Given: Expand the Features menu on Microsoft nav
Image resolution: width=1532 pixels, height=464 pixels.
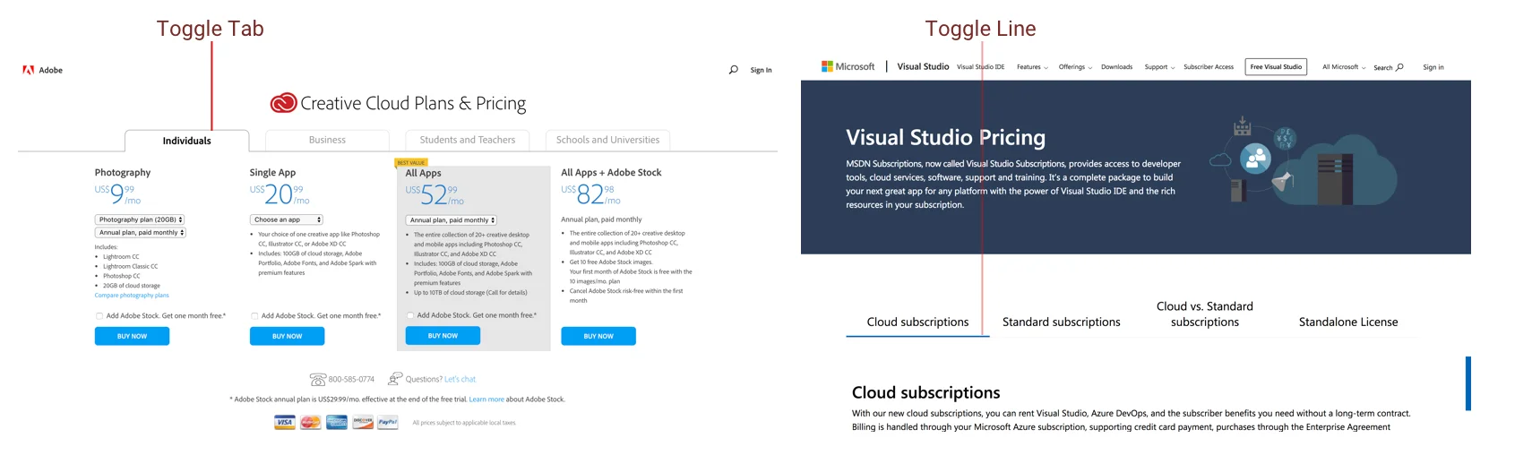Looking at the screenshot, I should coord(1032,67).
